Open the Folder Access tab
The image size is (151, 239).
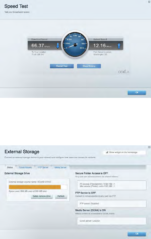pyautogui.click(x=25, y=167)
